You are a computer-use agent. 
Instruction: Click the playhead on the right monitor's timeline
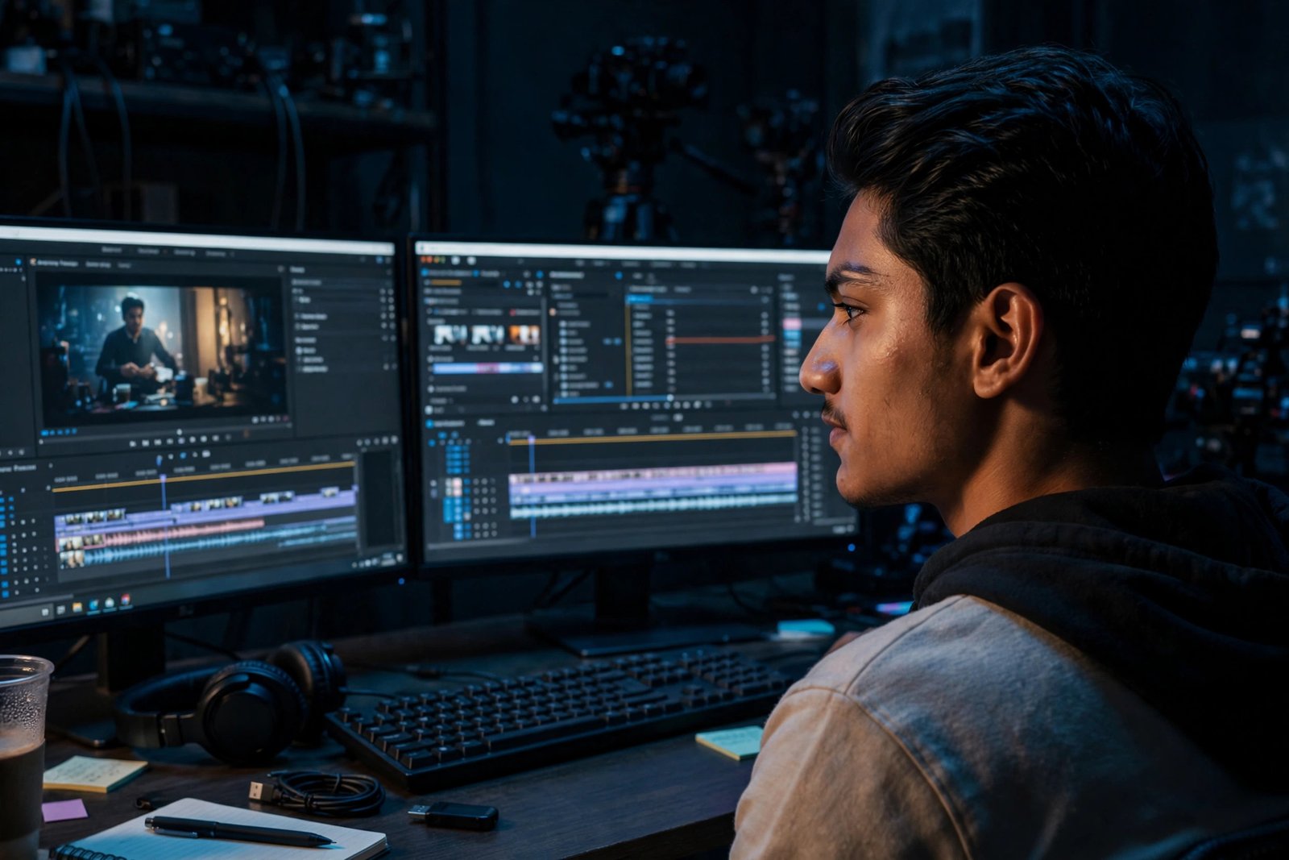(532, 487)
